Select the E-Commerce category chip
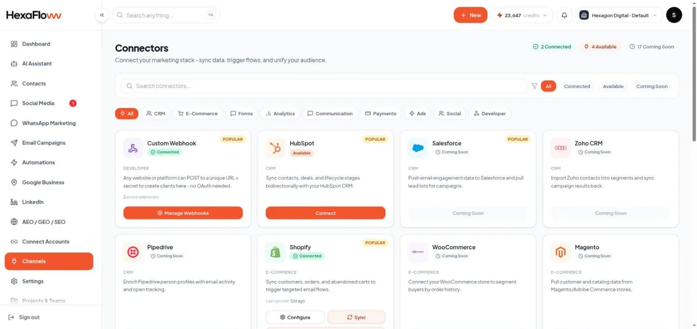The width and height of the screenshot is (697, 329). coord(198,113)
